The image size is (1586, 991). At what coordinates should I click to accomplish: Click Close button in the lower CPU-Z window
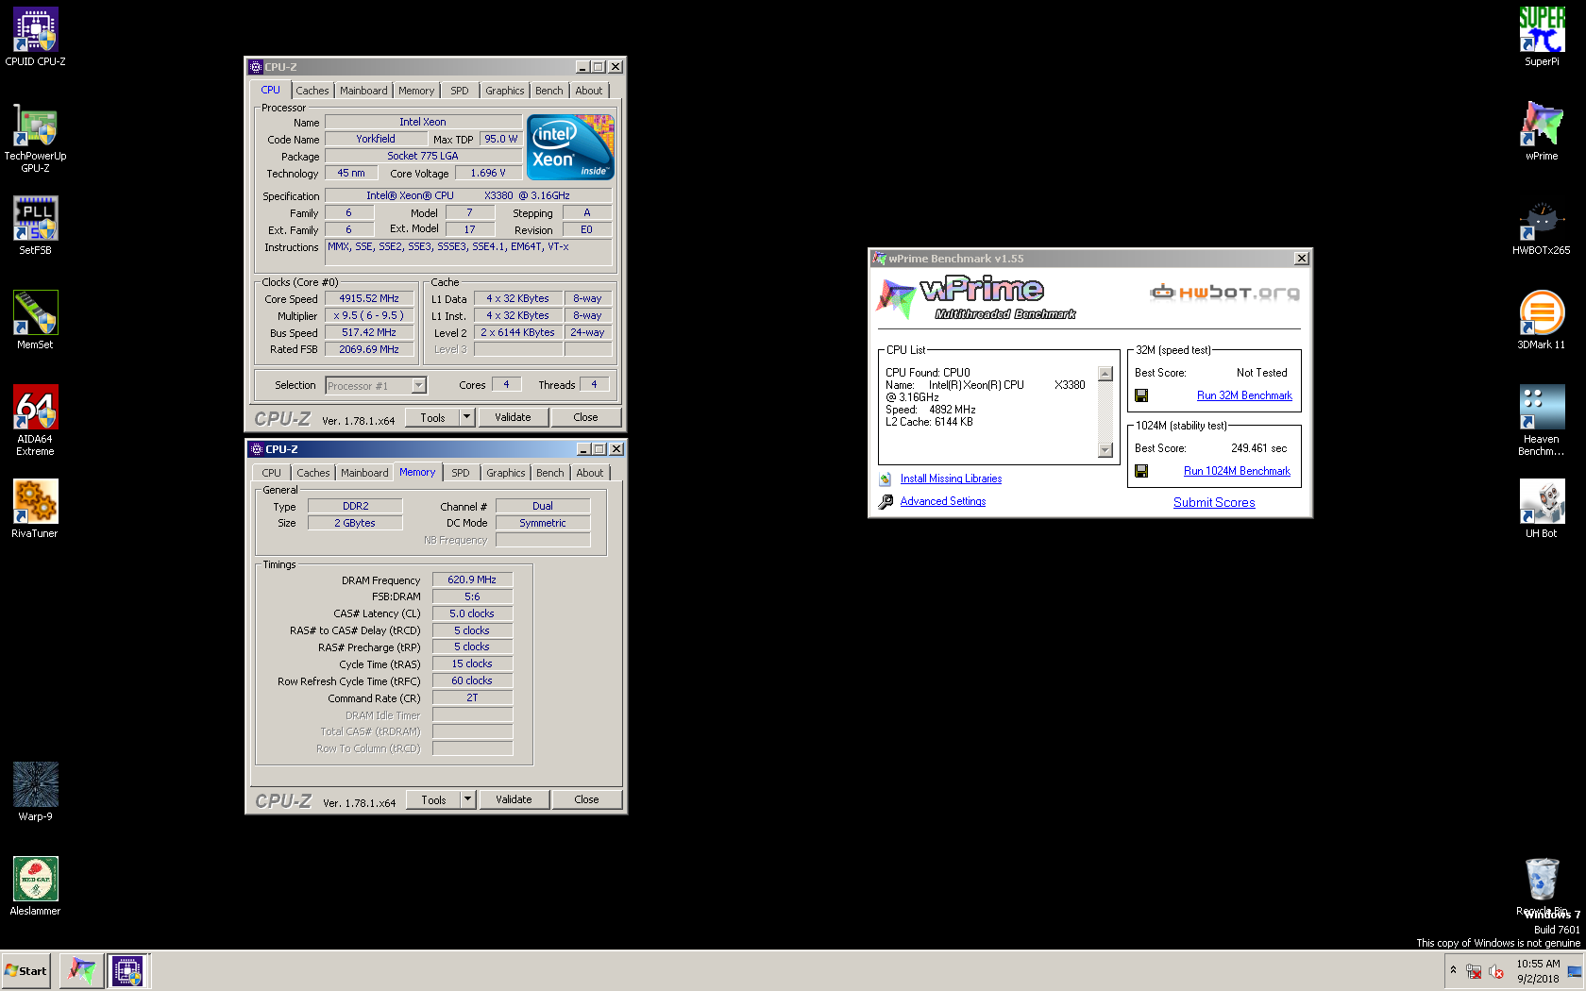[586, 799]
